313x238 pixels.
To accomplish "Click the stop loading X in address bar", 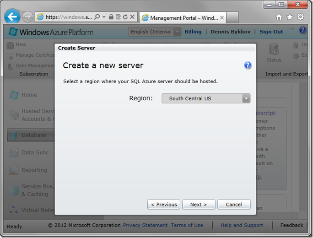I will [x=132, y=17].
